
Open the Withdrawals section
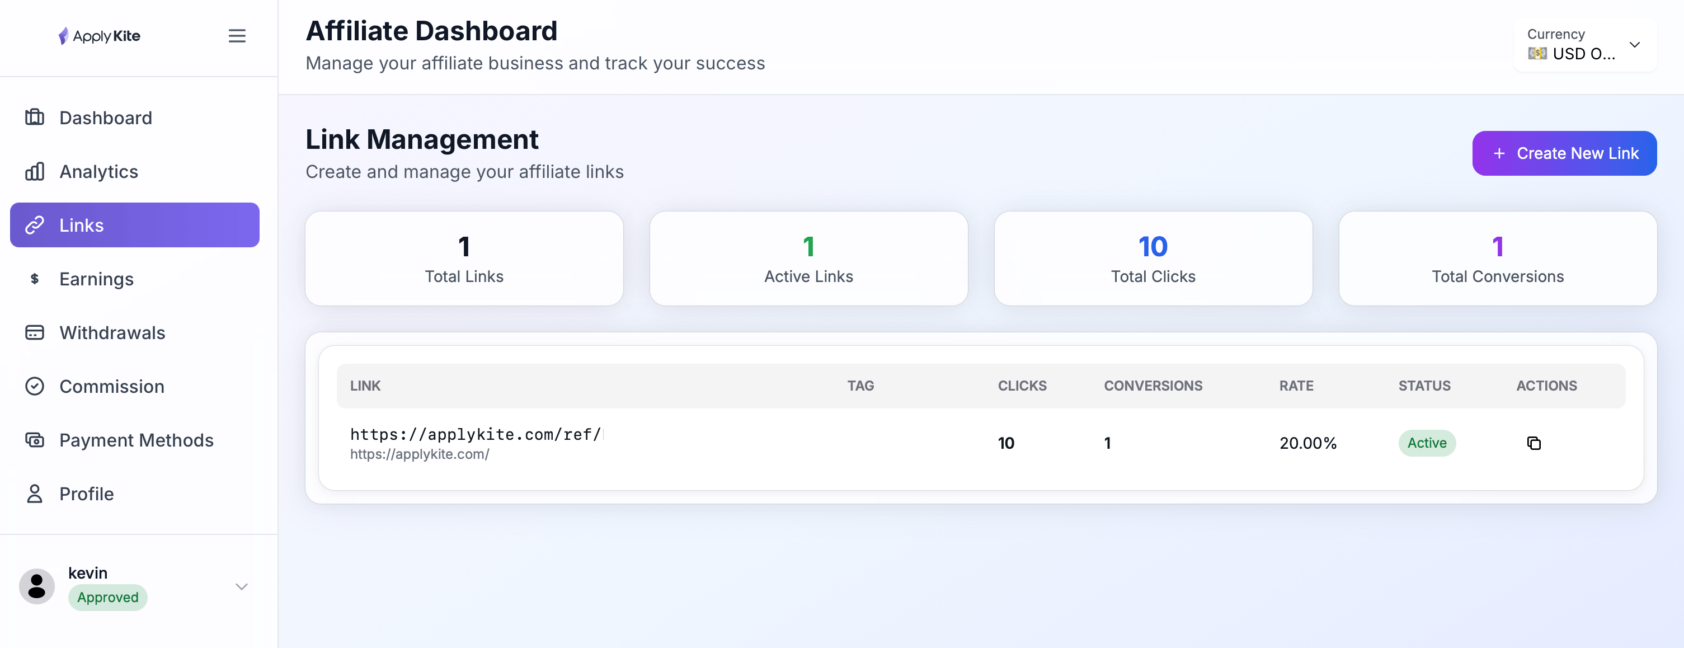pos(112,333)
